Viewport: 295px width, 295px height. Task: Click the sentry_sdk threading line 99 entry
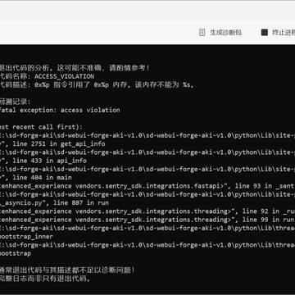(x=147, y=220)
